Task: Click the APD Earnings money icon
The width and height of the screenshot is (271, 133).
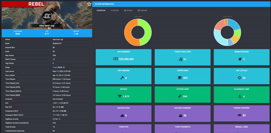Action: point(115,59)
